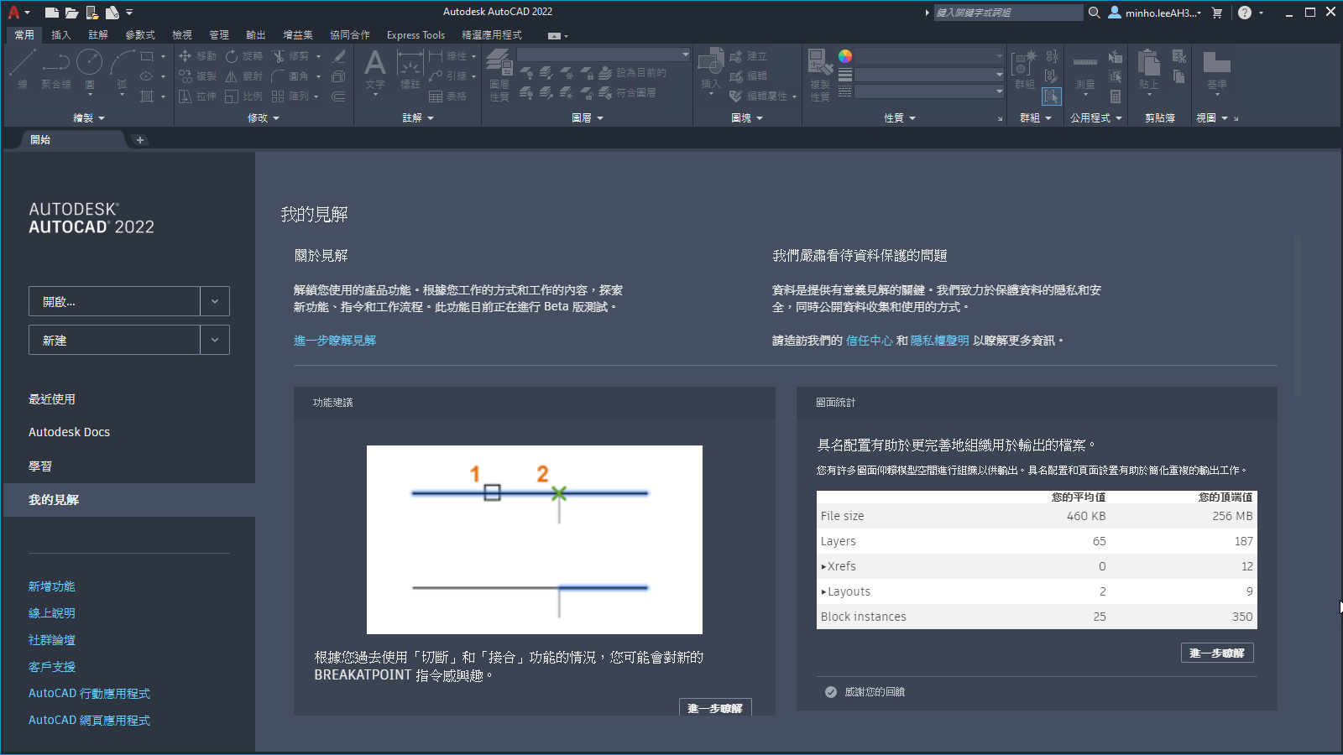This screenshot has width=1343, height=755.
Task: Select the Line (線) draw tool
Action: (x=23, y=69)
